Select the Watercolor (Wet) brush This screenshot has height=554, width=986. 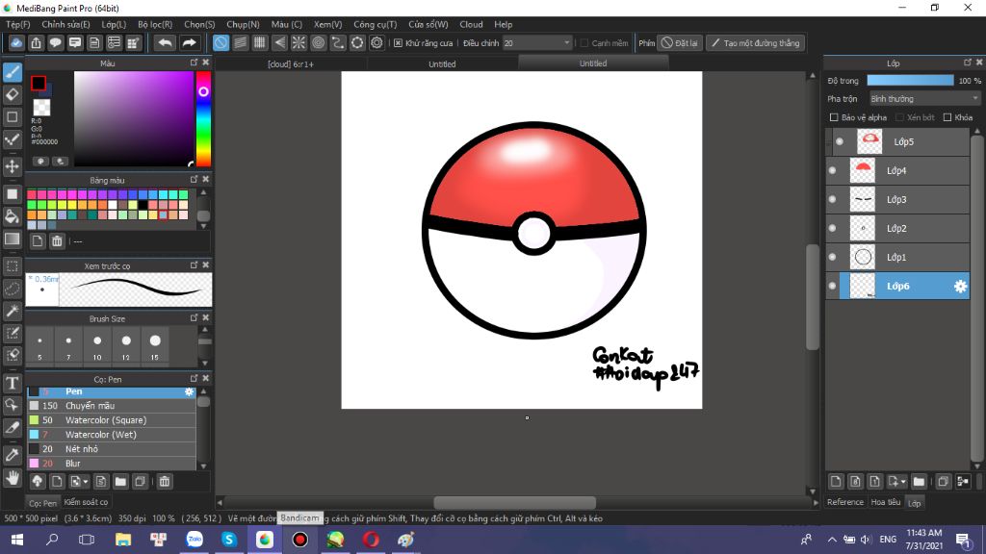point(112,435)
